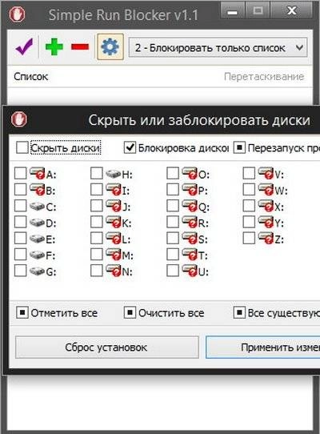Viewport: 320px width, 434px height.
Task: Click the C: hard drive icon
Action: (37, 207)
